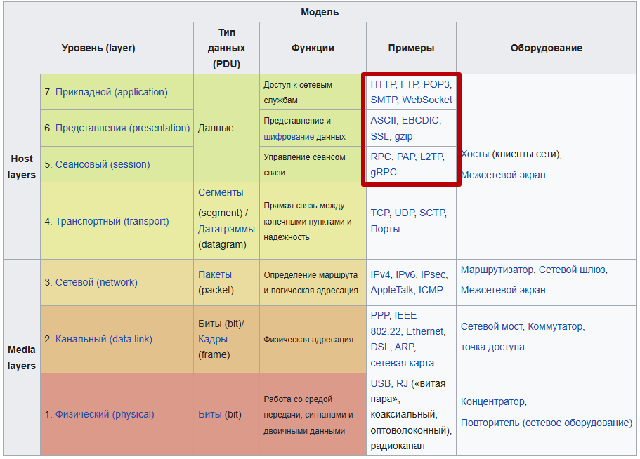Open the Концентратор link
The width and height of the screenshot is (640, 459).
pyautogui.click(x=492, y=401)
